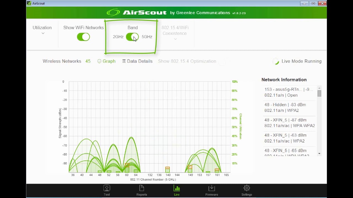Click the Data Details list icon

pos(124,61)
